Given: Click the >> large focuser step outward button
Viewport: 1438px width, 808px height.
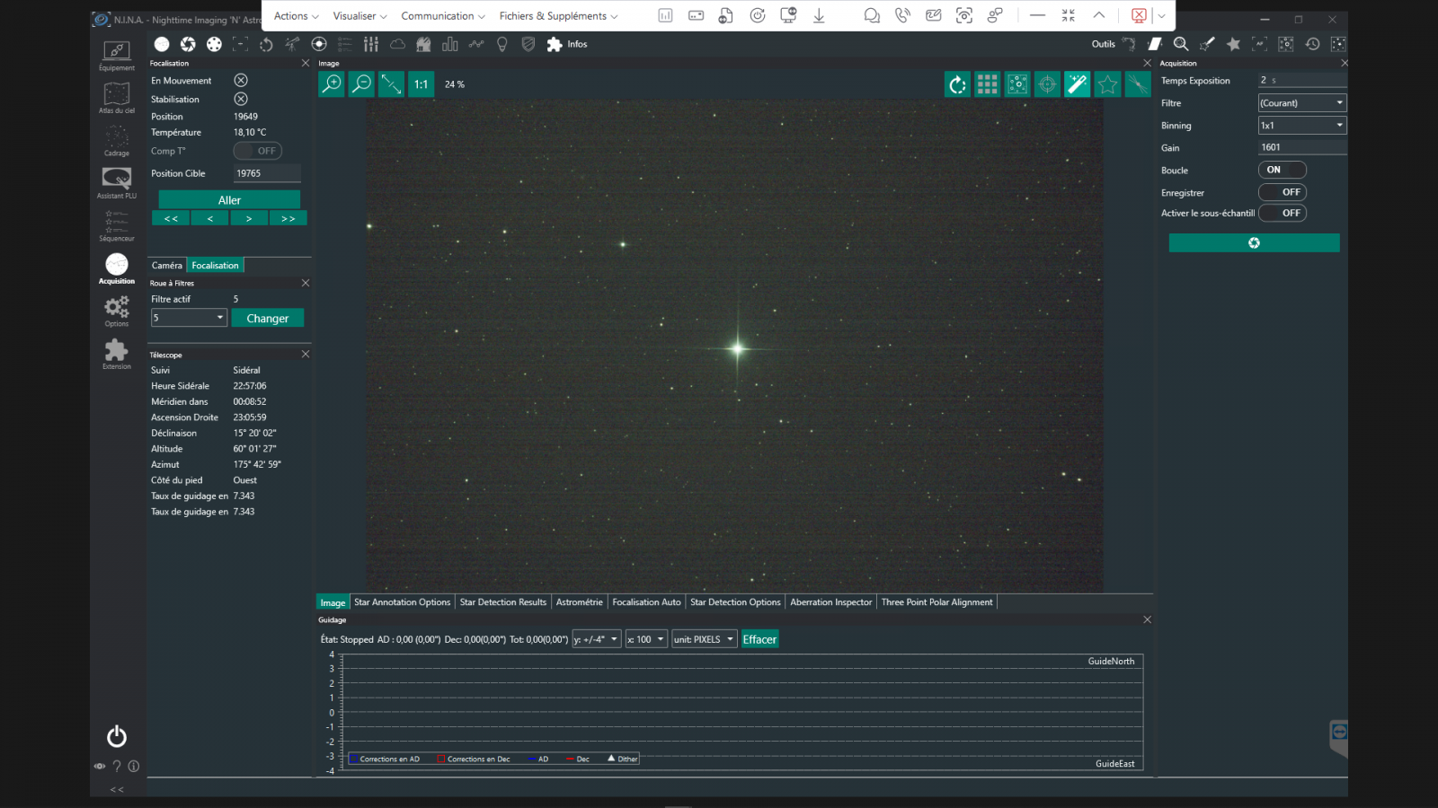Looking at the screenshot, I should (288, 218).
